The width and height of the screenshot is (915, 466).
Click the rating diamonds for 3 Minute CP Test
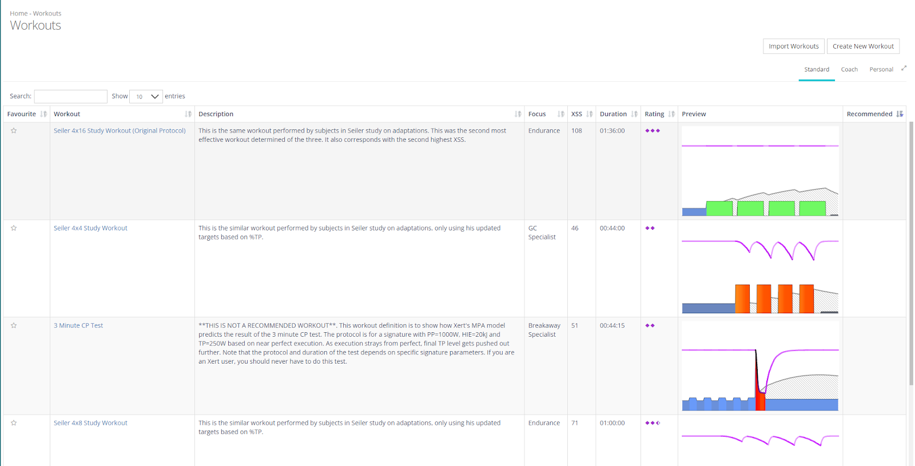pos(650,325)
